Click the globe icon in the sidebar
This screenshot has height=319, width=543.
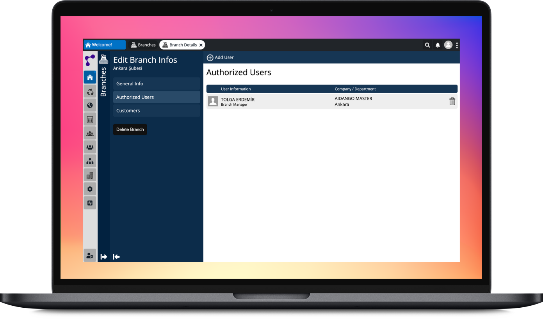pos(90,105)
